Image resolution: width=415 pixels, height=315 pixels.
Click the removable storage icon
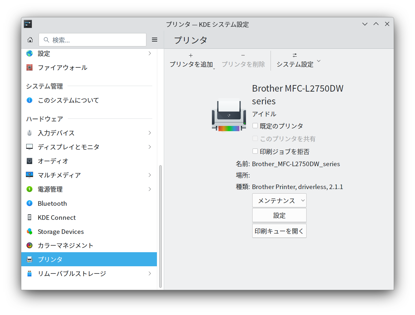(29, 273)
